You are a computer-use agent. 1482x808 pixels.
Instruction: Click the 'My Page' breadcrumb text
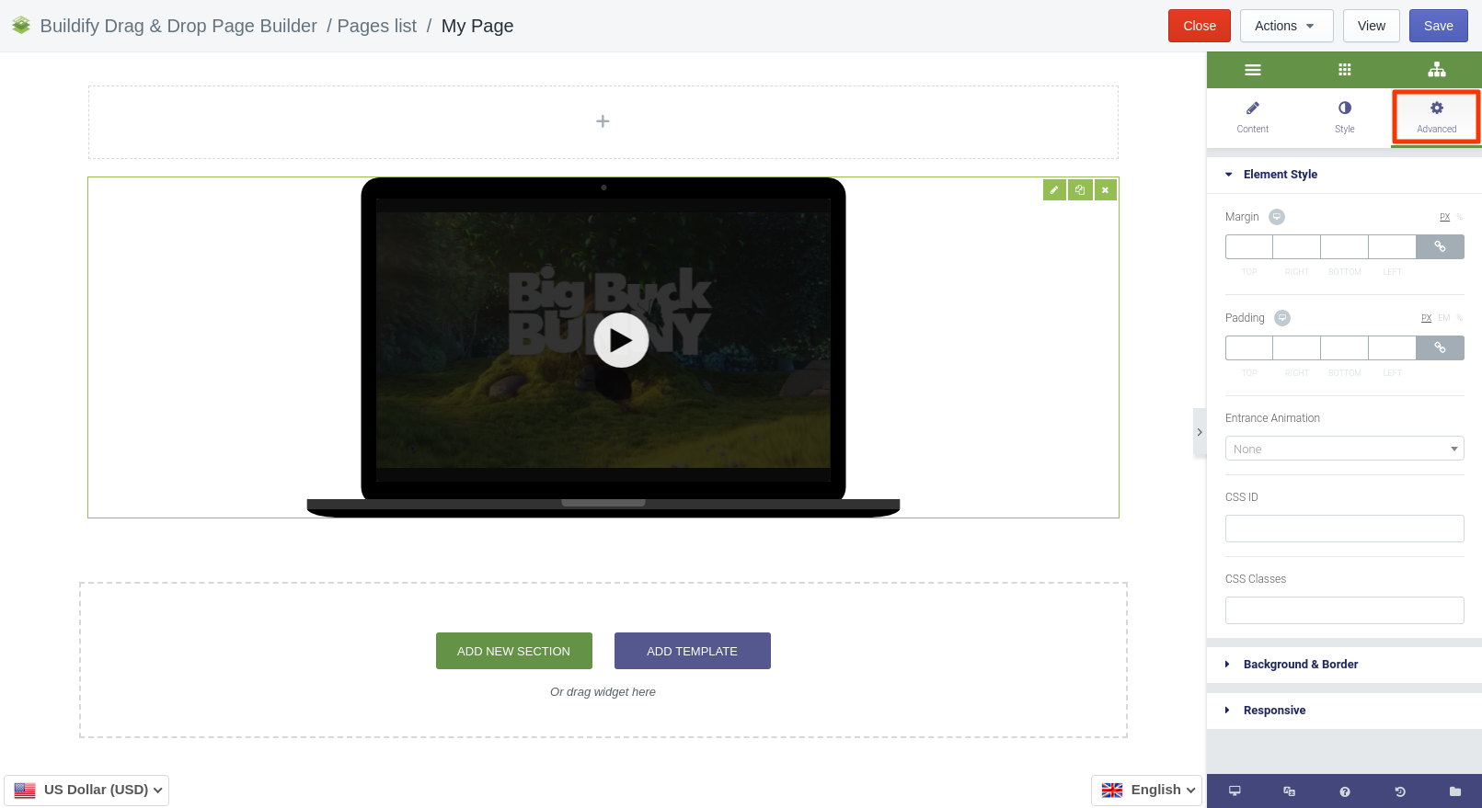click(477, 26)
